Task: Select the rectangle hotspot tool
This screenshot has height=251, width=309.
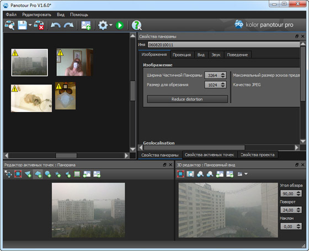Action: pos(77,174)
